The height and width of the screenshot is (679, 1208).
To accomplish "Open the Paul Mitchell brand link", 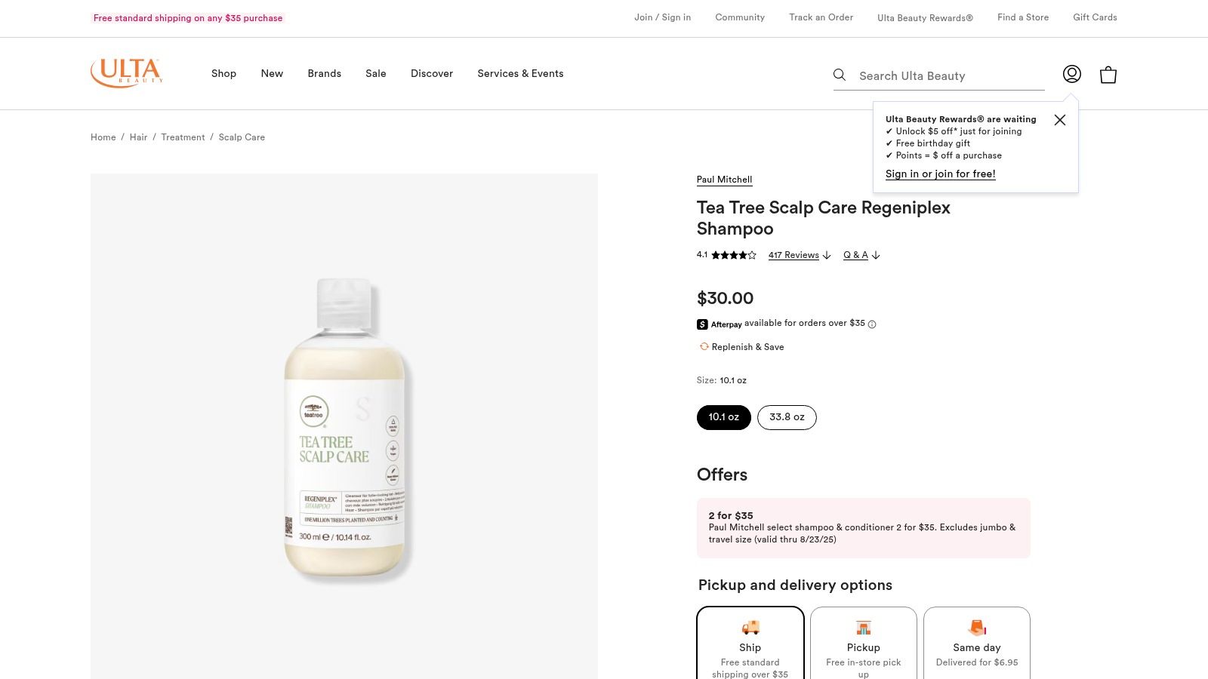I will click(x=724, y=180).
